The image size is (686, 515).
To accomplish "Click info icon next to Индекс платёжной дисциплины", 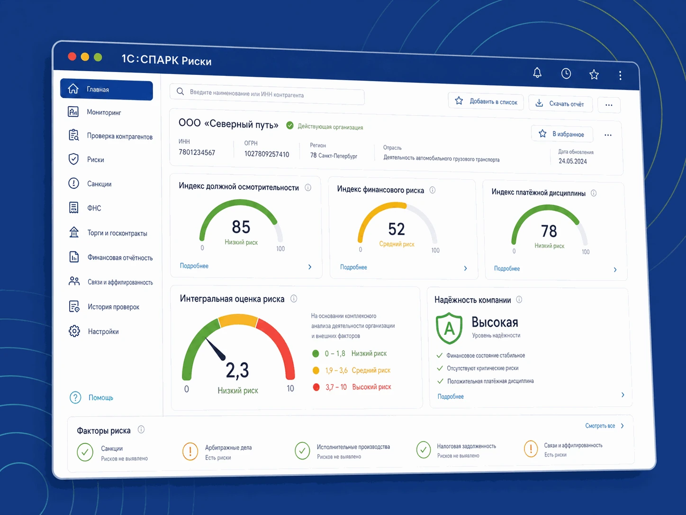I will click(594, 193).
